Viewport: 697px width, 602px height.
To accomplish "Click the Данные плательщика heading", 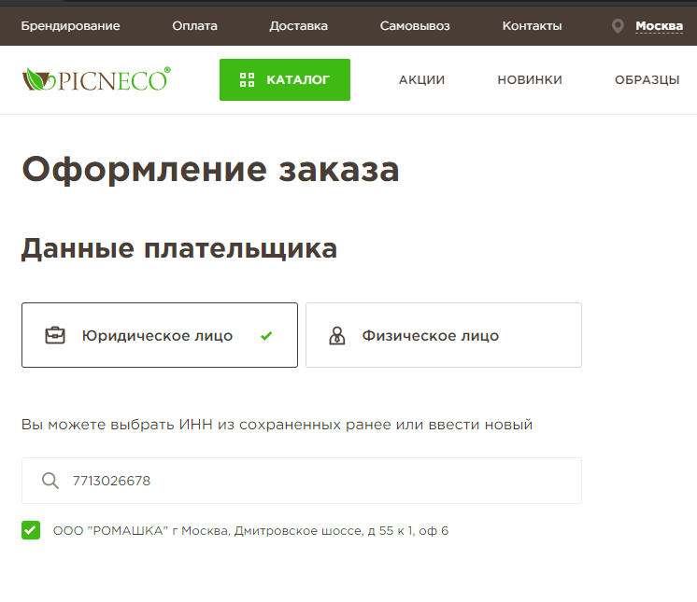I will click(x=179, y=248).
